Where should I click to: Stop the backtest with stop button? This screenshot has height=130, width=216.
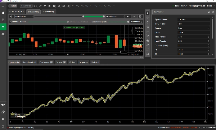tap(134, 17)
